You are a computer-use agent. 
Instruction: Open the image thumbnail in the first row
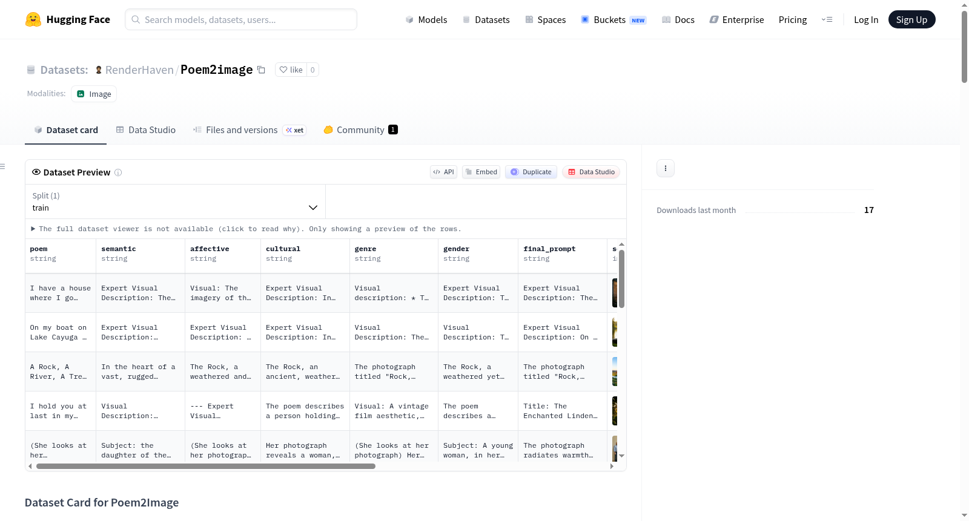point(615,293)
